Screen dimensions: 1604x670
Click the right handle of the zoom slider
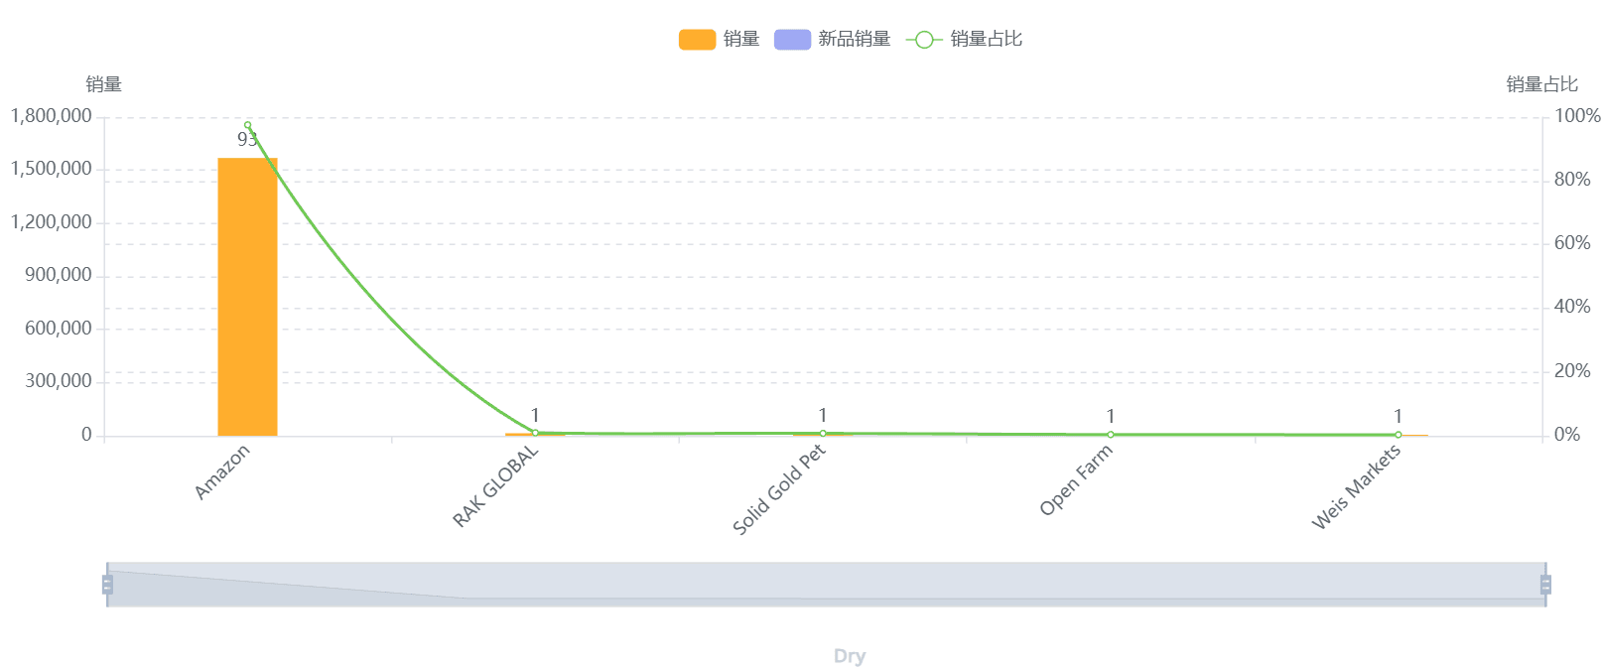(x=1545, y=585)
